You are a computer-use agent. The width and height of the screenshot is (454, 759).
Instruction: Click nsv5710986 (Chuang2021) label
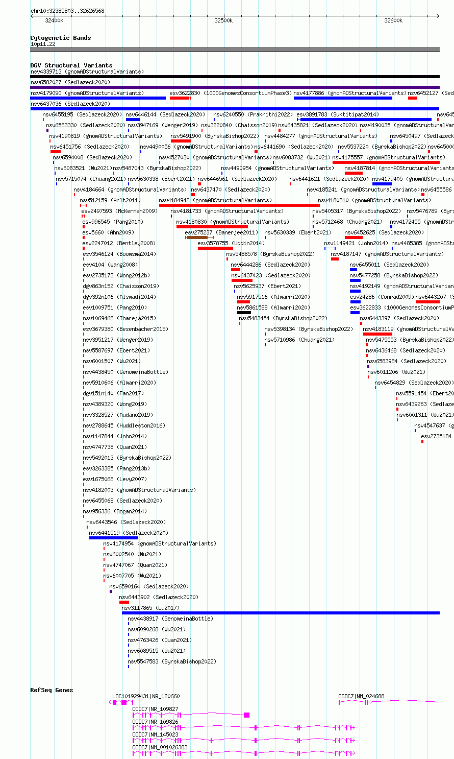coord(299,340)
